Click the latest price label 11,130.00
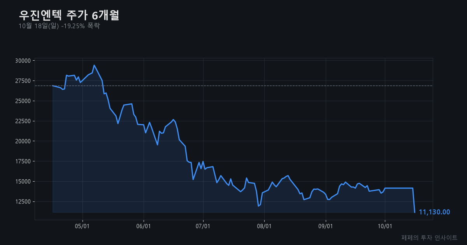This screenshot has height=245, width=467. coord(434,212)
